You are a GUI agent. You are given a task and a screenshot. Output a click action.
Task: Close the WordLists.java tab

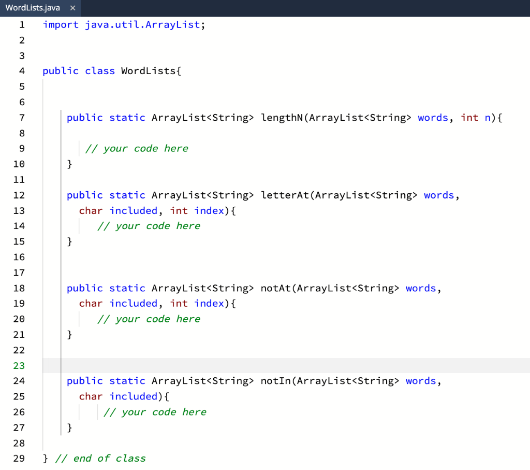pyautogui.click(x=72, y=8)
